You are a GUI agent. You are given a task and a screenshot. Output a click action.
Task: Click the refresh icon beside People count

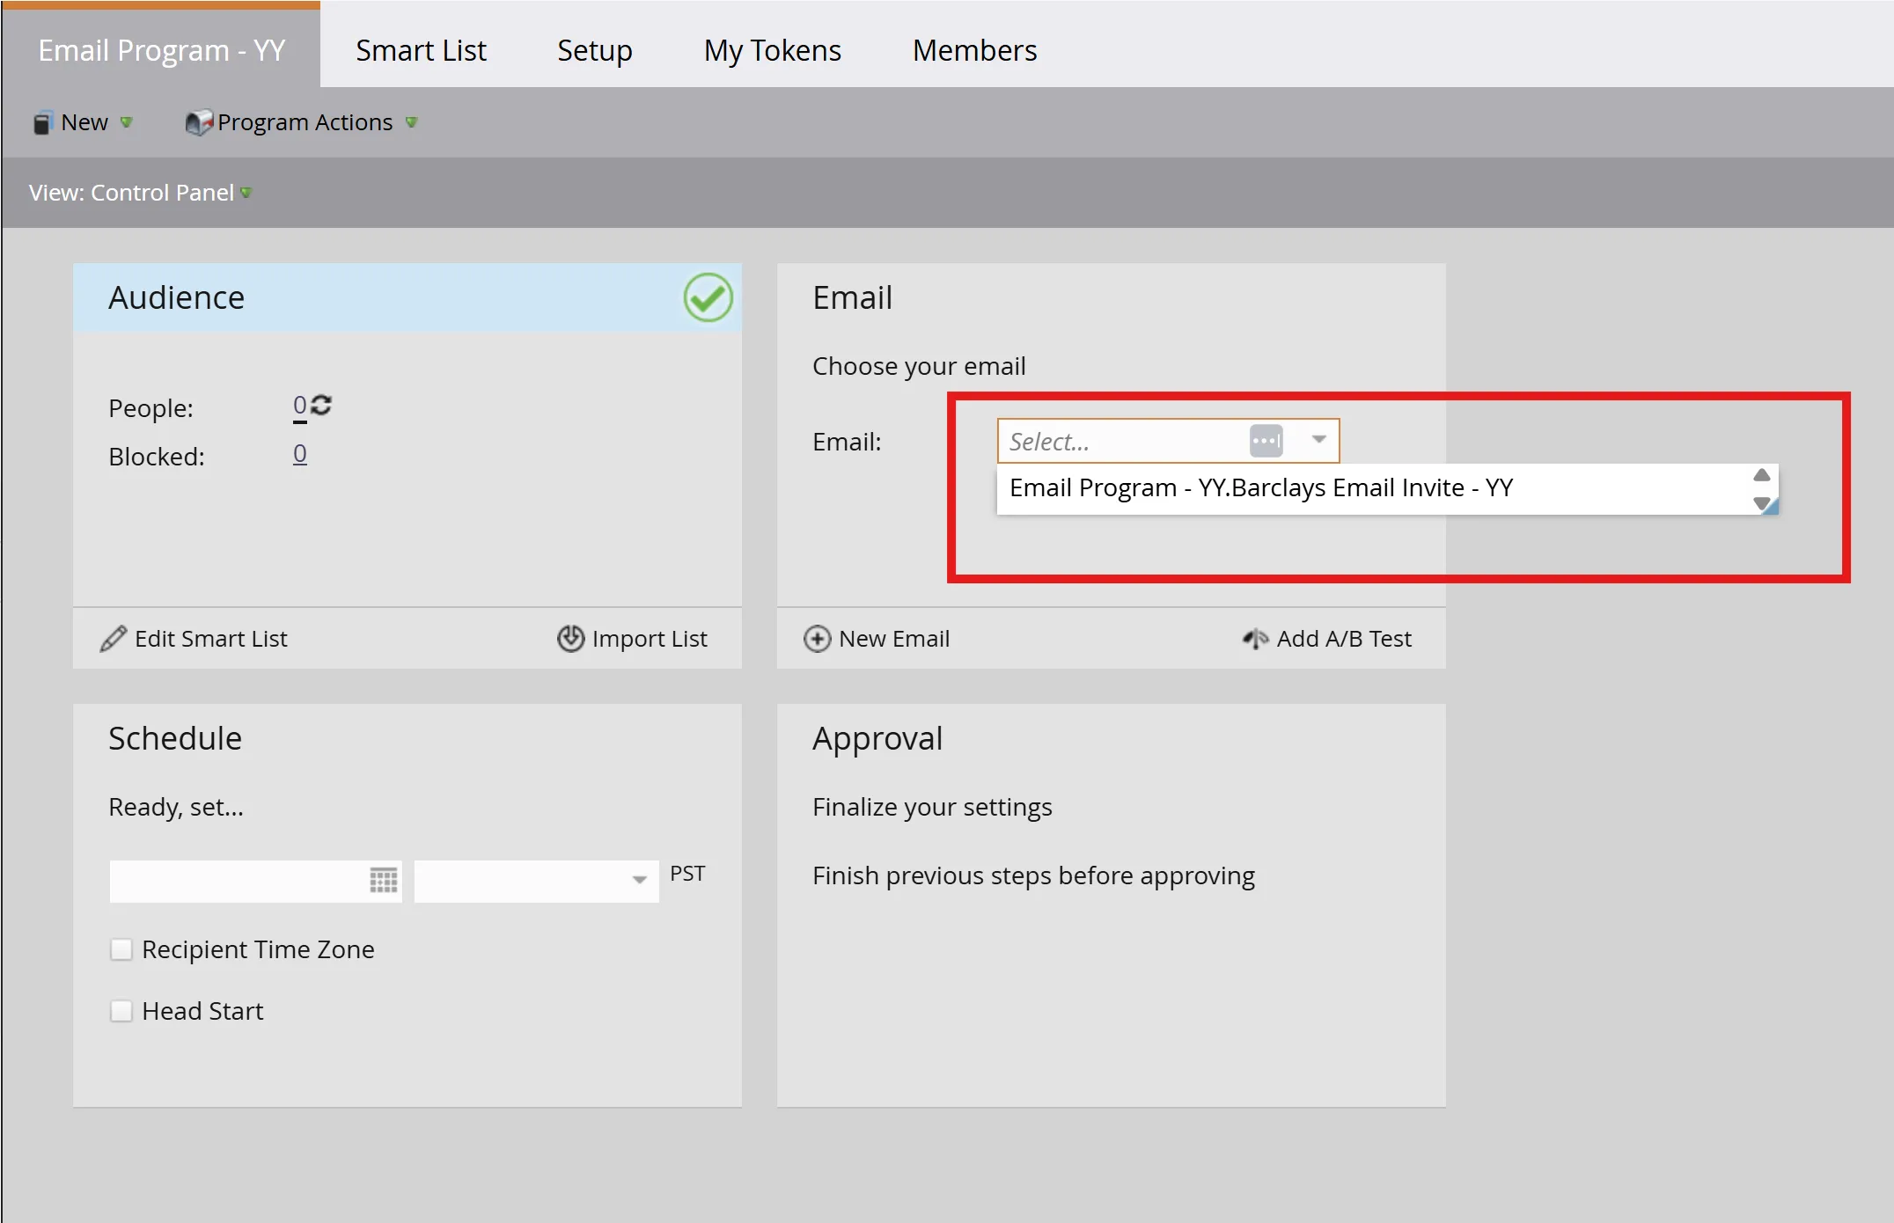321,405
